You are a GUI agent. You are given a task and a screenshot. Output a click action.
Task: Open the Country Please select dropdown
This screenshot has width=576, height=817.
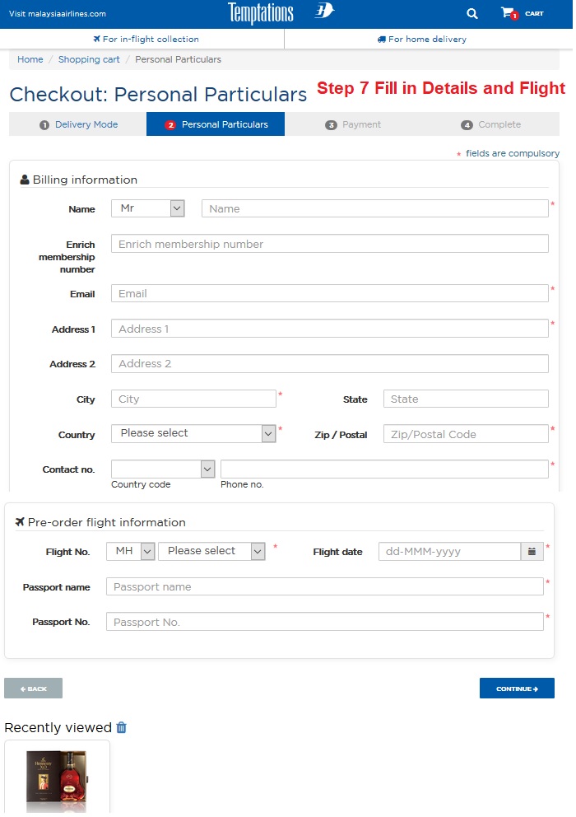193,434
